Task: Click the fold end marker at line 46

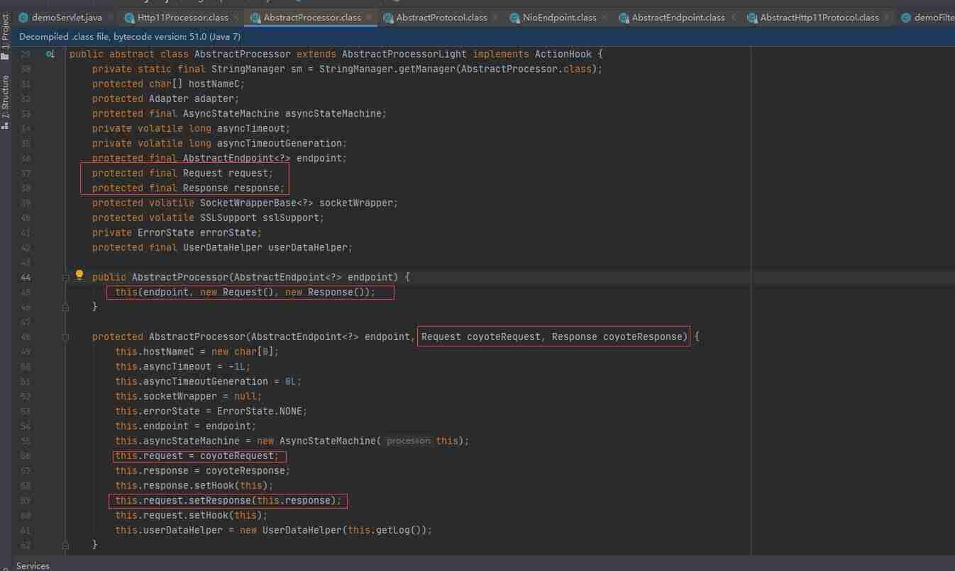Action: (x=65, y=307)
